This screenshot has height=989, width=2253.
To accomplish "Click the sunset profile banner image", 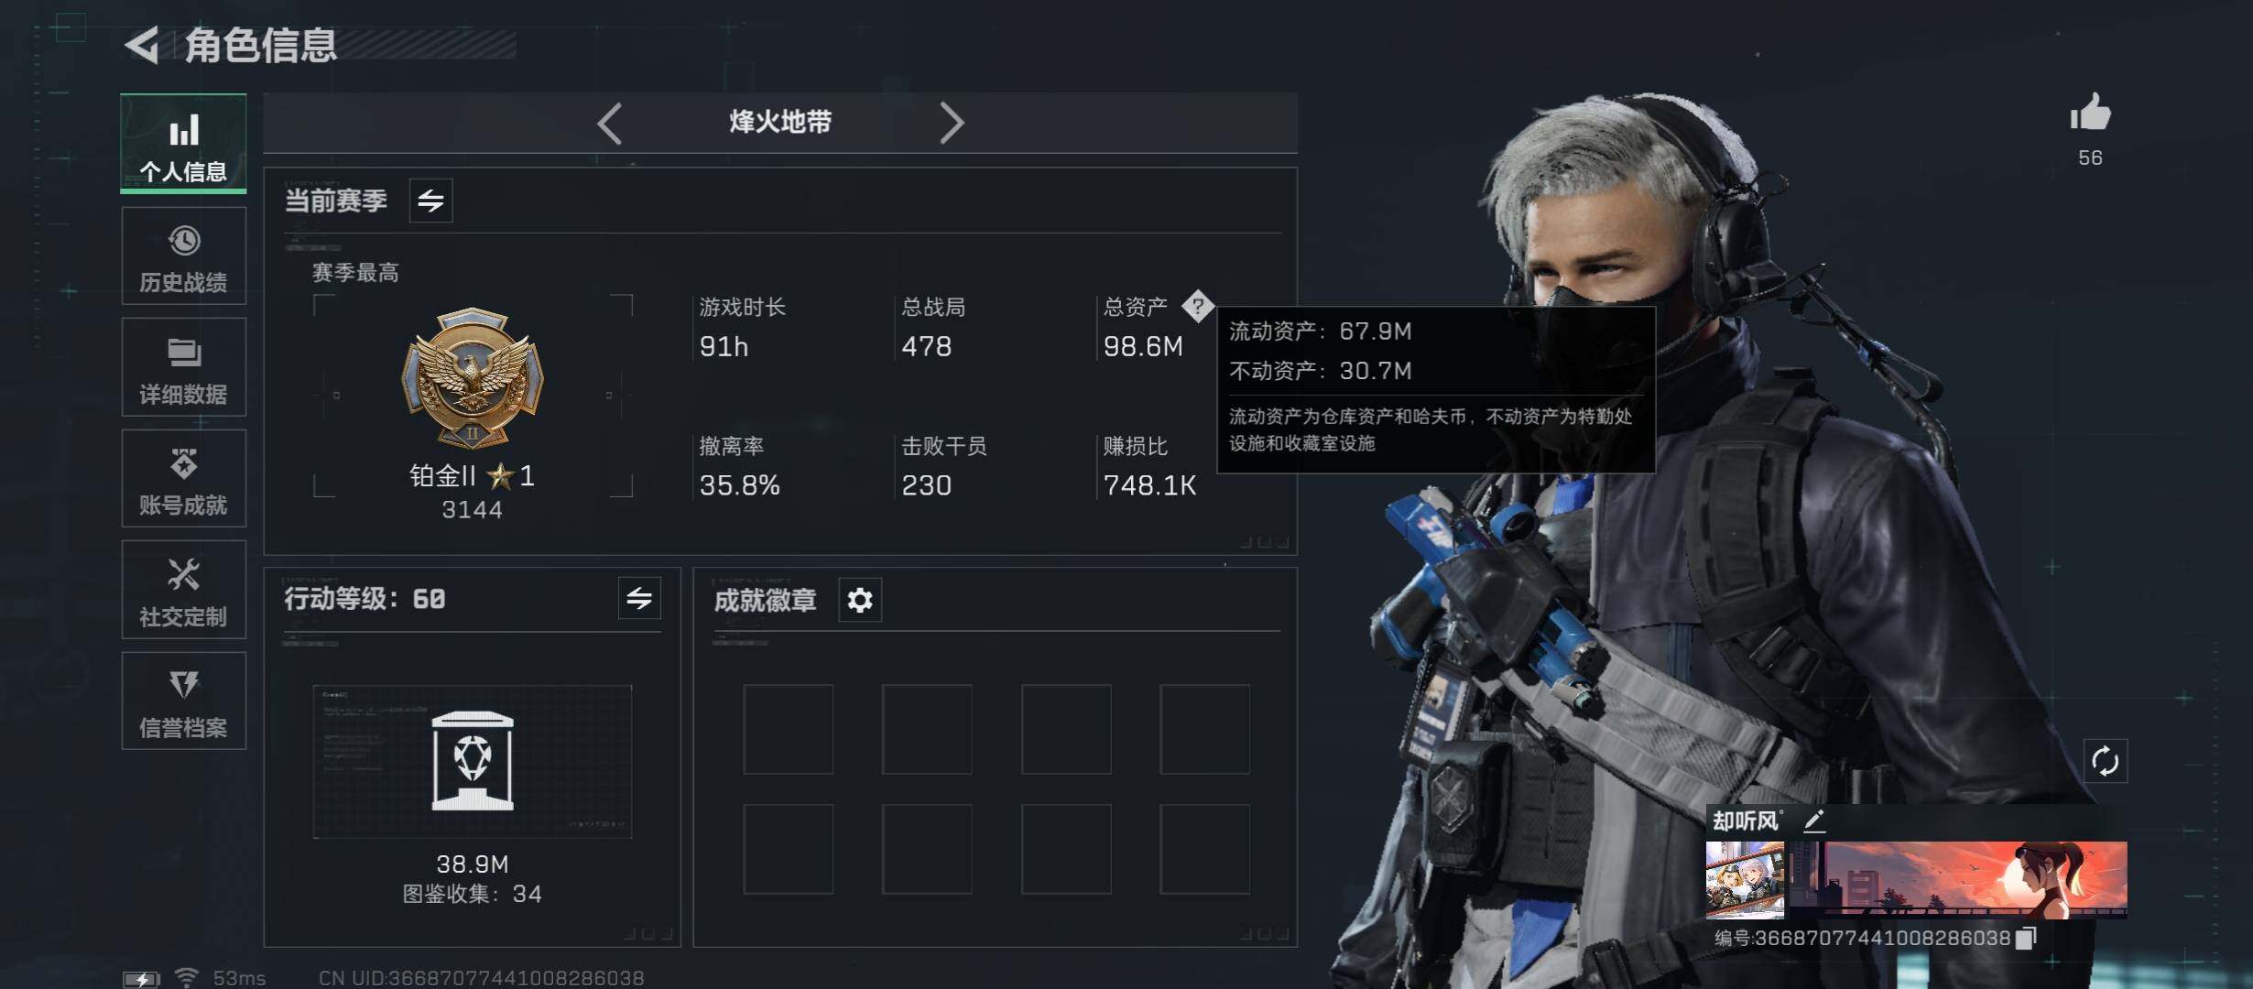I will tap(1958, 880).
